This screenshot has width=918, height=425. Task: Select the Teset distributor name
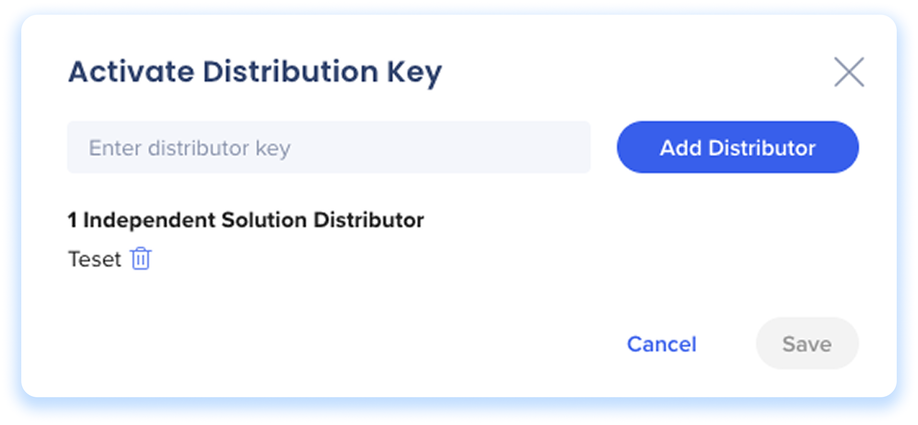click(94, 259)
